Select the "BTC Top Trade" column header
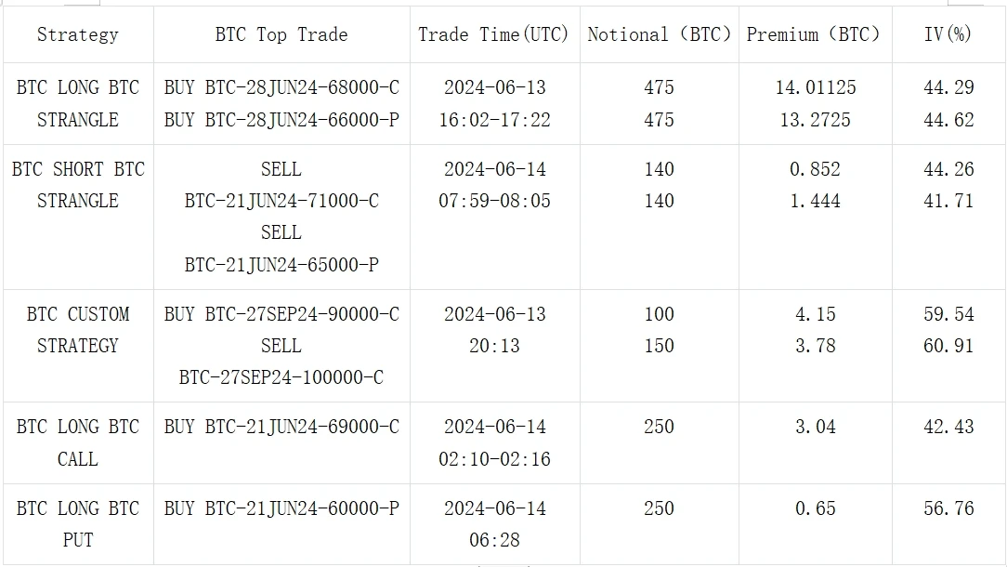The width and height of the screenshot is (1007, 567). [x=281, y=35]
